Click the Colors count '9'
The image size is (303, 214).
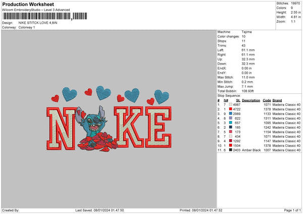click(292, 8)
